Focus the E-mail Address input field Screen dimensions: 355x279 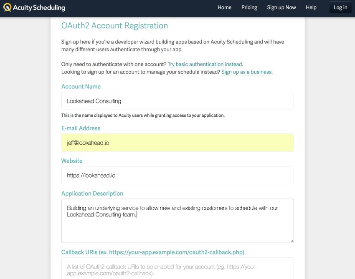point(177,143)
